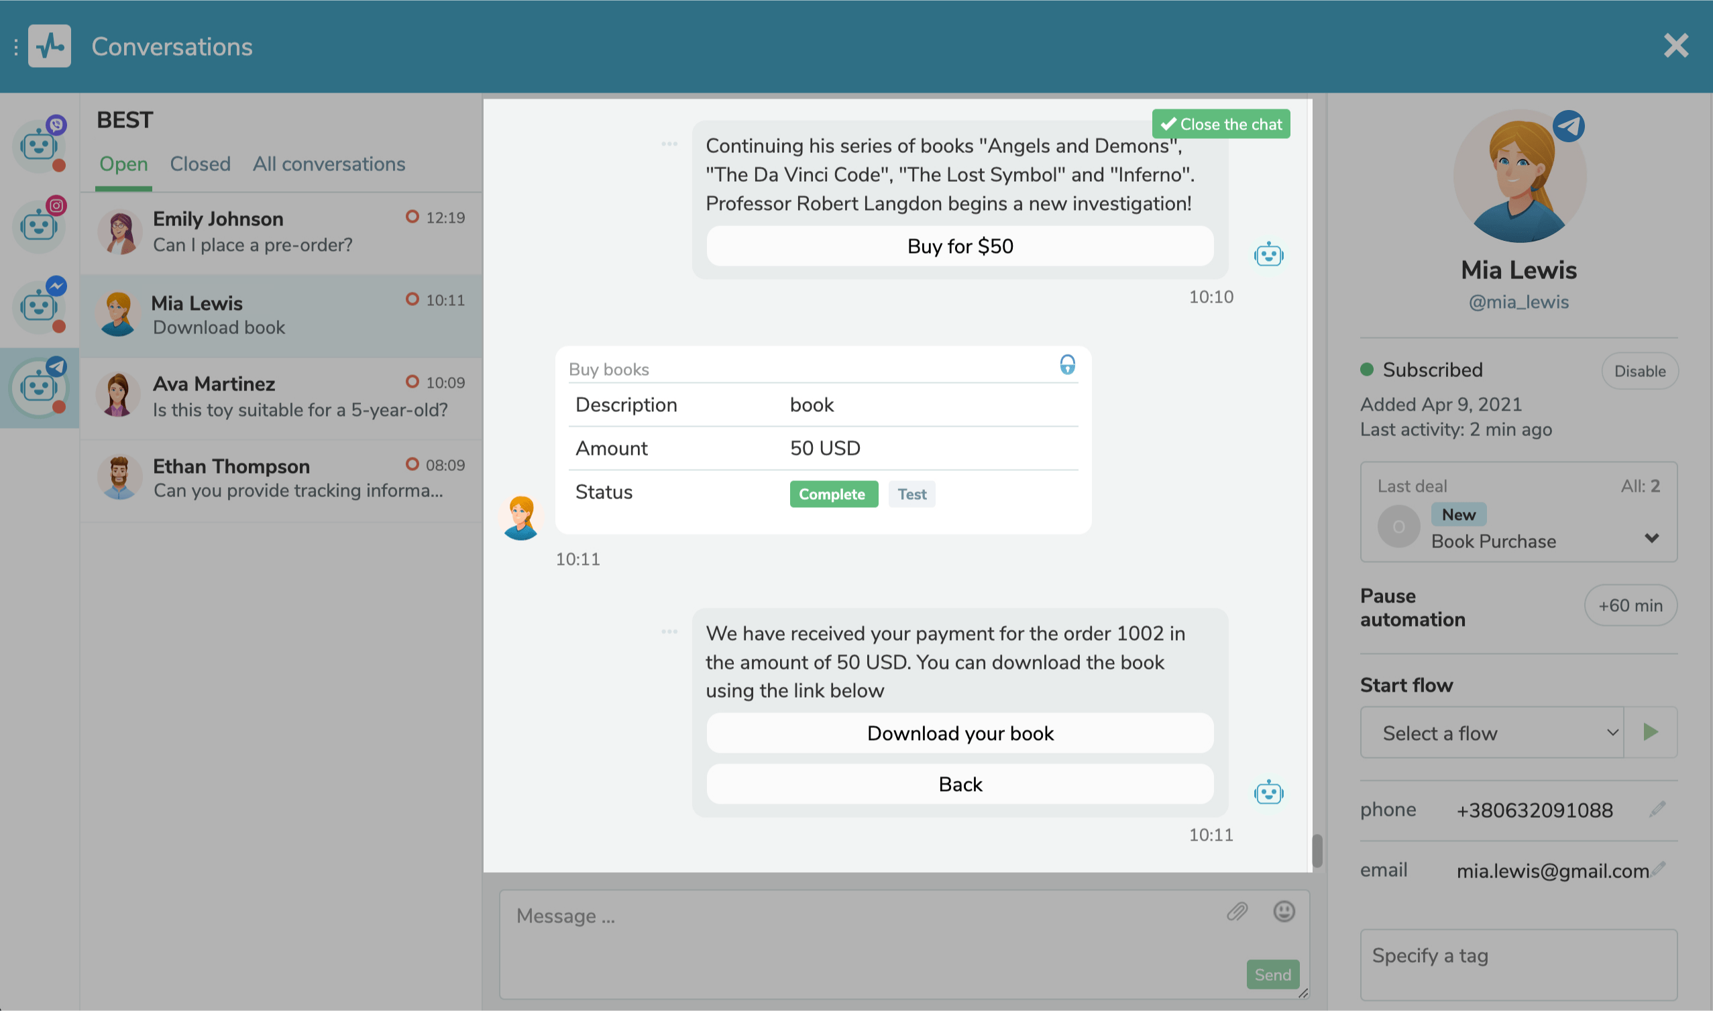Screen dimensions: 1713x1011
Task: Expand the Last deal Book Purchase chevron
Action: [x=1651, y=538]
